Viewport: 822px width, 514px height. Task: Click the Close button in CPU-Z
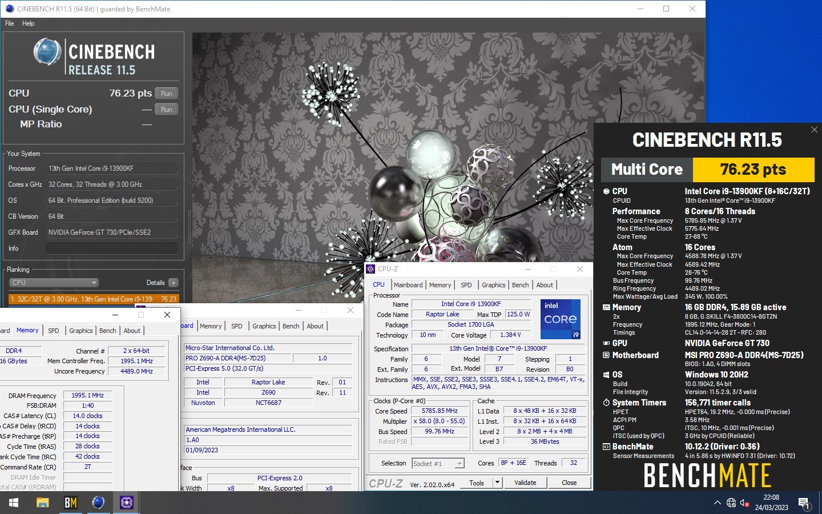569,483
